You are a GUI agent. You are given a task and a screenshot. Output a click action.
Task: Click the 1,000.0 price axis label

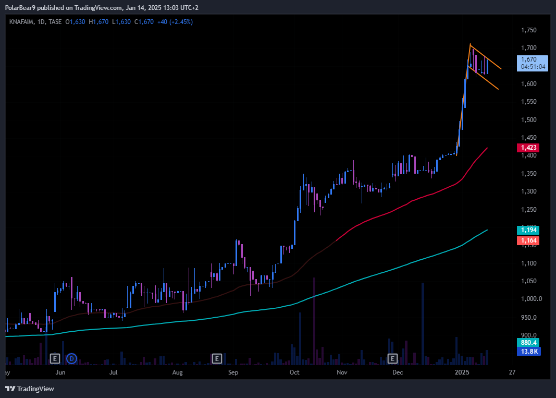point(531,298)
